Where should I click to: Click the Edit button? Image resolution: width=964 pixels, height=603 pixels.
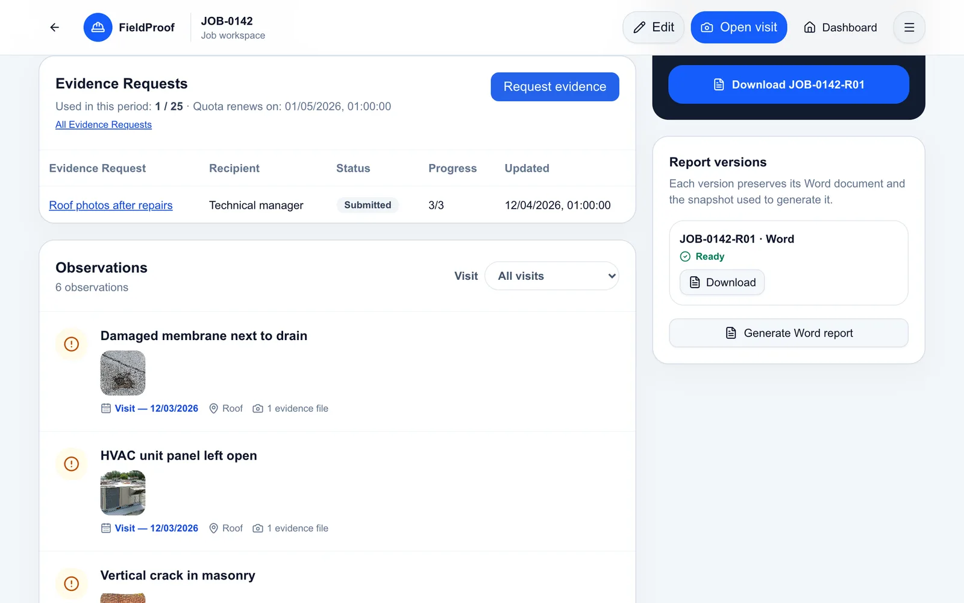click(x=653, y=27)
